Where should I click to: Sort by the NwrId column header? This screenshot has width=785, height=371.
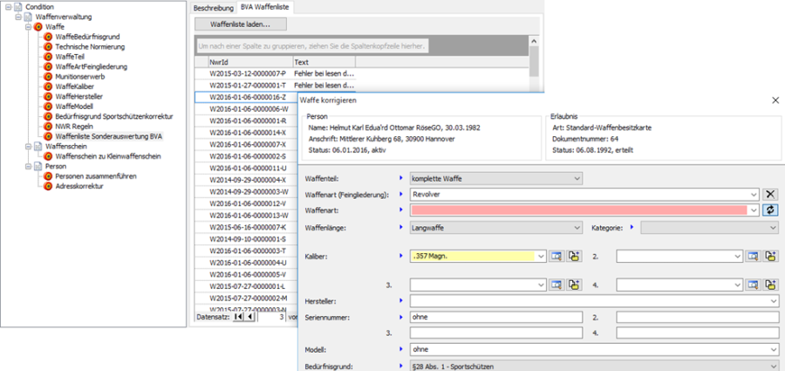[249, 62]
